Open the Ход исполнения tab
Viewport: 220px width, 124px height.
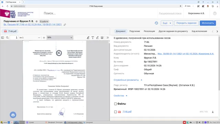[199, 31]
